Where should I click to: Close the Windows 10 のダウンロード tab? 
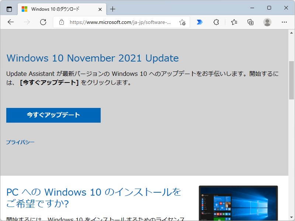[x=100, y=9]
